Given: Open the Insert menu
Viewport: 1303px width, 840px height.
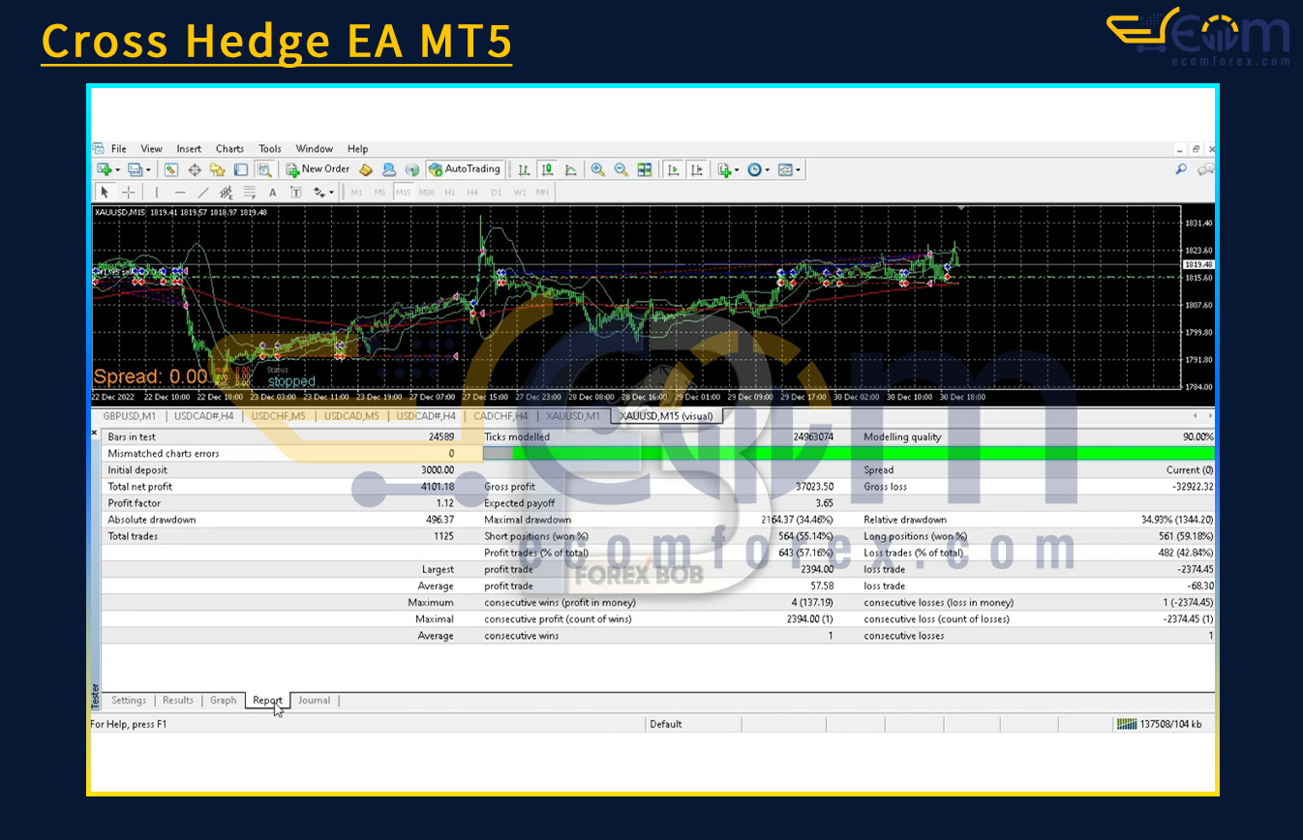Looking at the screenshot, I should (189, 149).
